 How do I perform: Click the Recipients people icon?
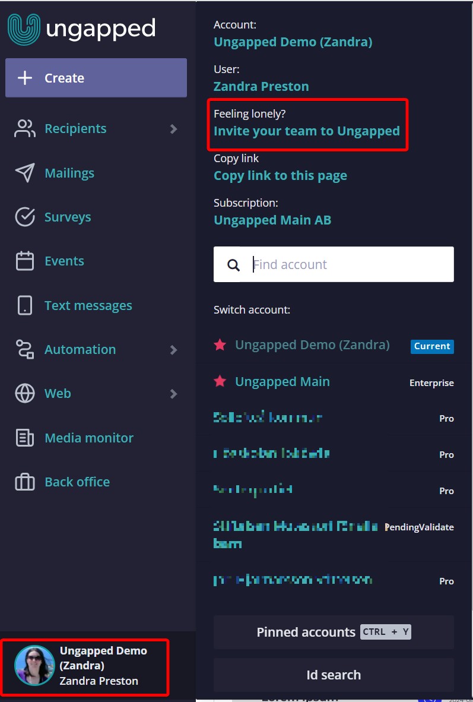click(24, 129)
